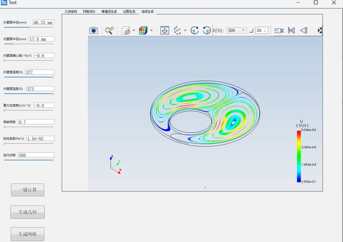Click the 迭代步数 field showing 500
The width and height of the screenshot is (343, 242).
coord(36,155)
